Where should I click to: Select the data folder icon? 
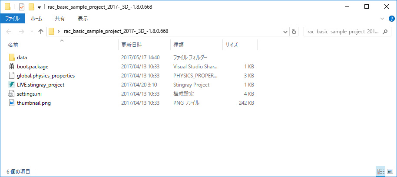[12, 58]
